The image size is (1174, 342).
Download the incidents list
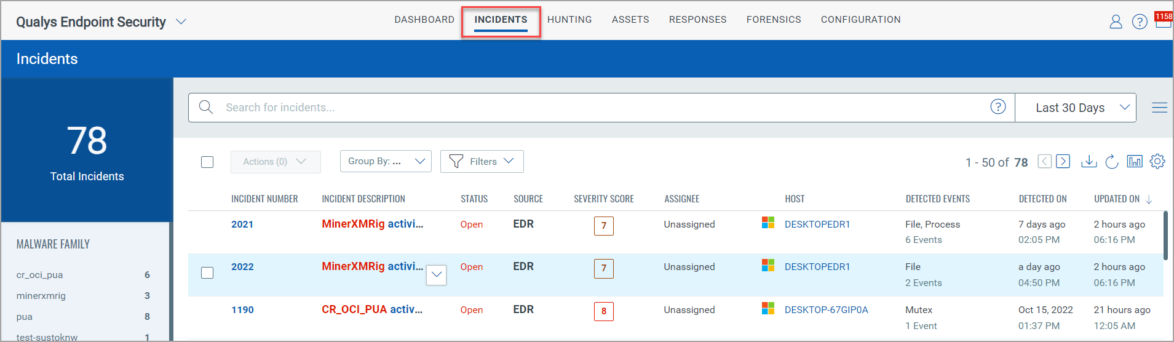tap(1089, 161)
